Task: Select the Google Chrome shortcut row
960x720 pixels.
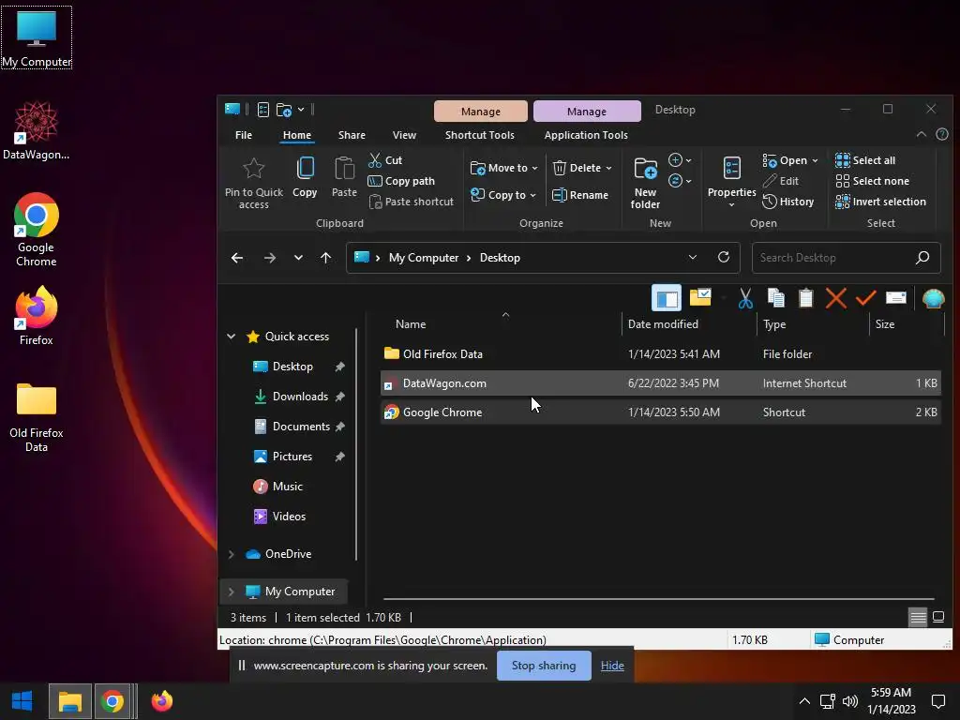Action: (660, 412)
